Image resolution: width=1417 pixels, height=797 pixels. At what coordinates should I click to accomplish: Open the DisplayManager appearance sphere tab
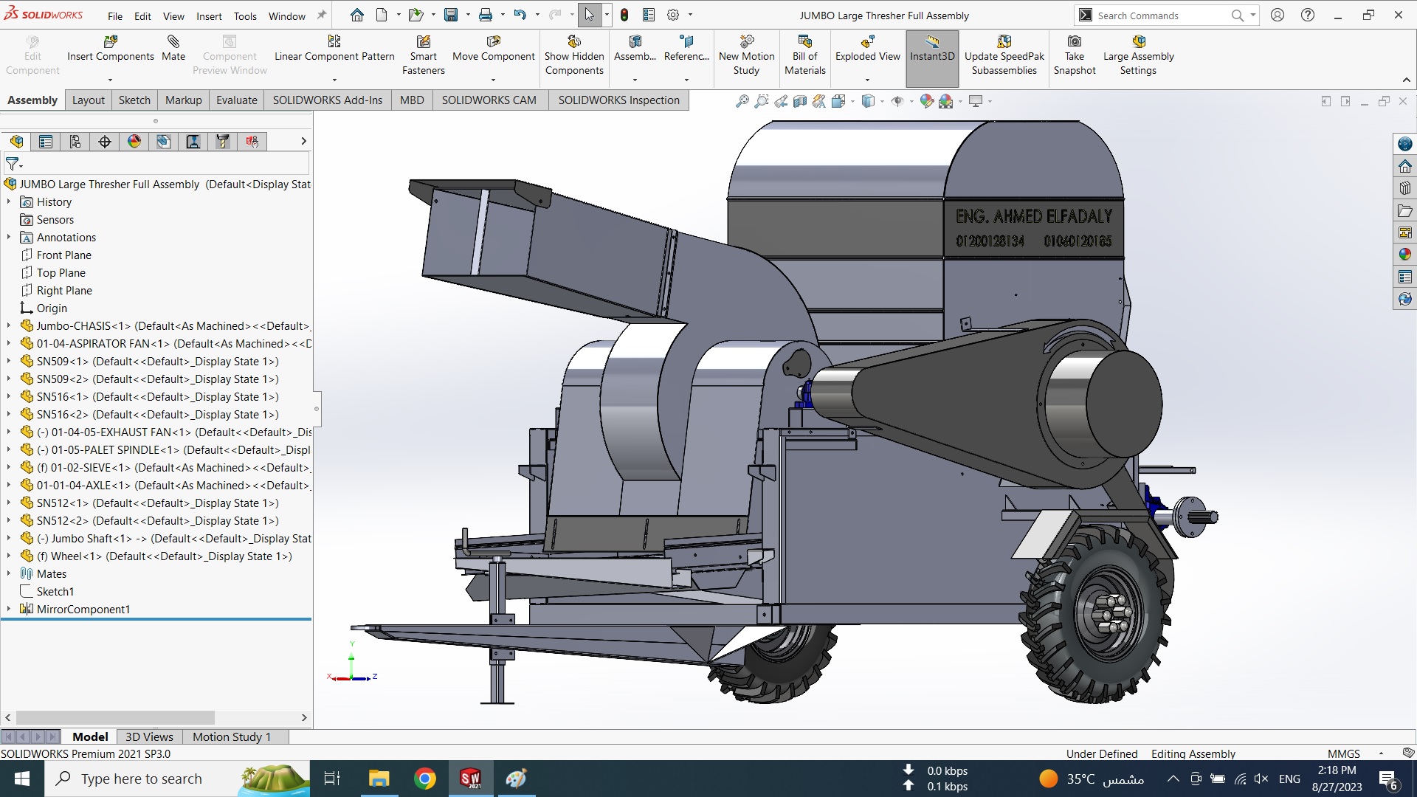(134, 142)
